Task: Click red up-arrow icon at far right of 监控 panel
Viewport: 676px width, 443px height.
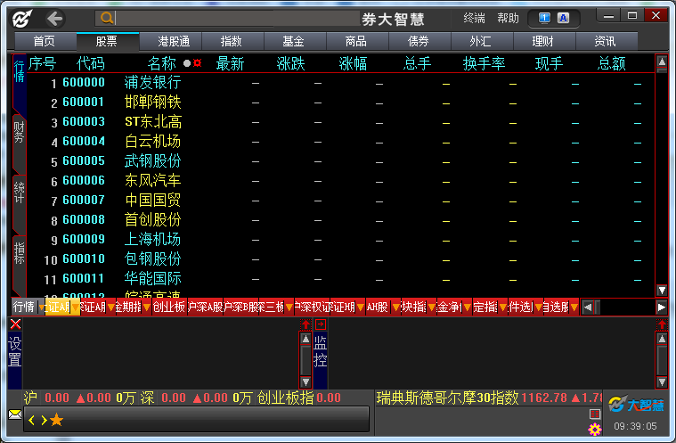Action: coord(662,324)
